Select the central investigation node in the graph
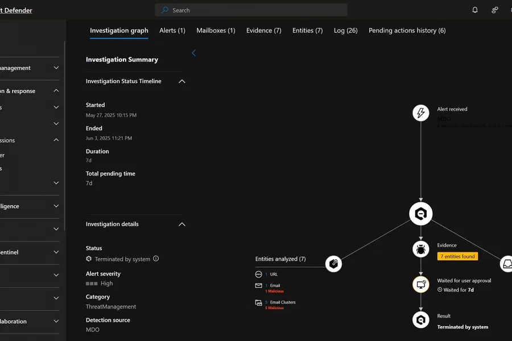 click(420, 214)
